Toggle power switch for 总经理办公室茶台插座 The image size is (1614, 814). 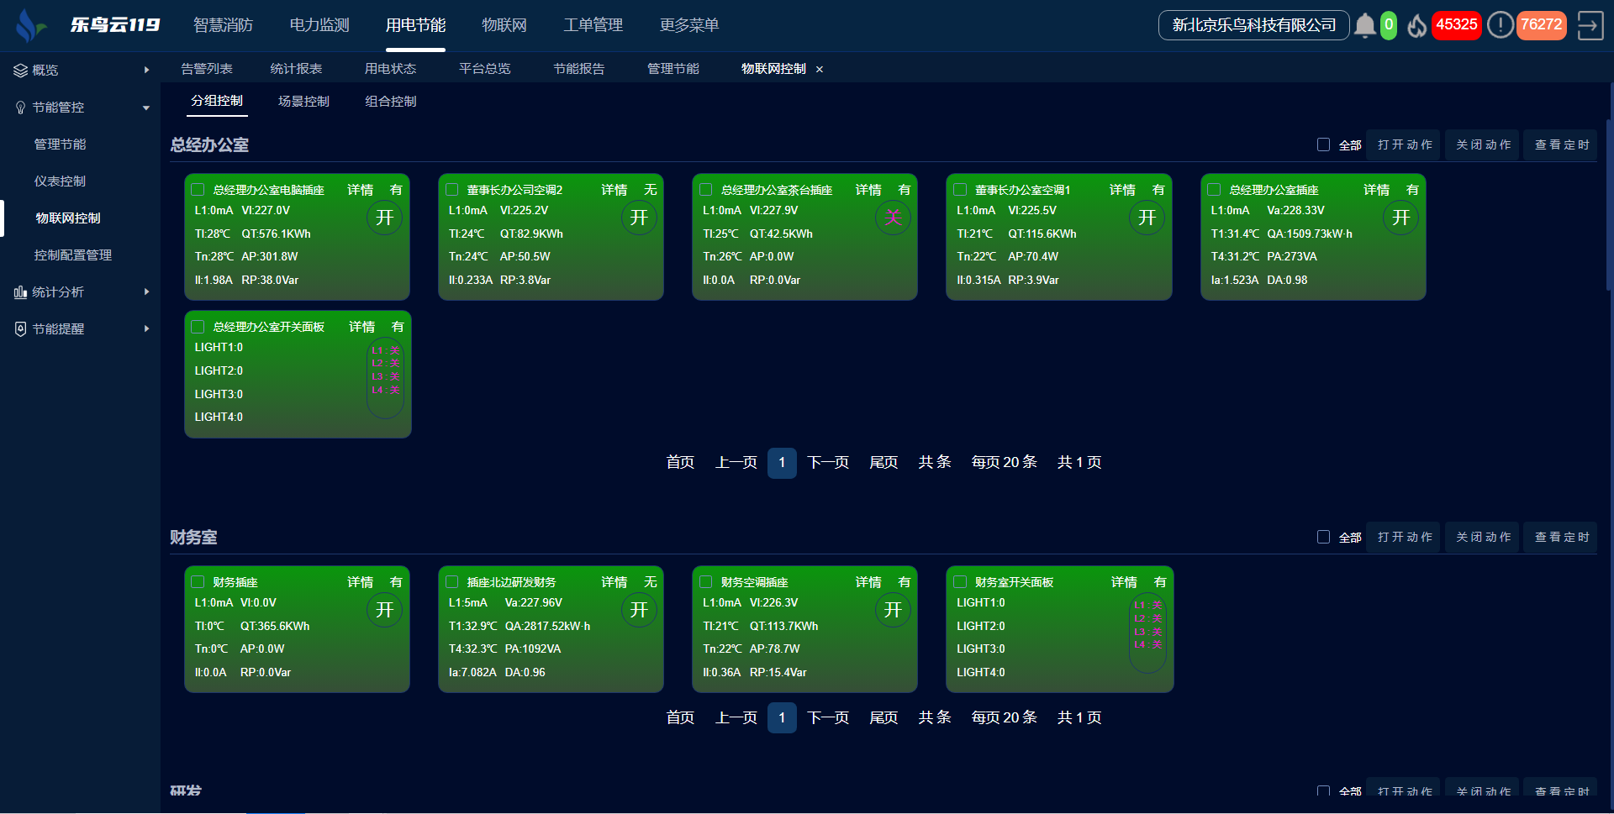[x=893, y=218]
